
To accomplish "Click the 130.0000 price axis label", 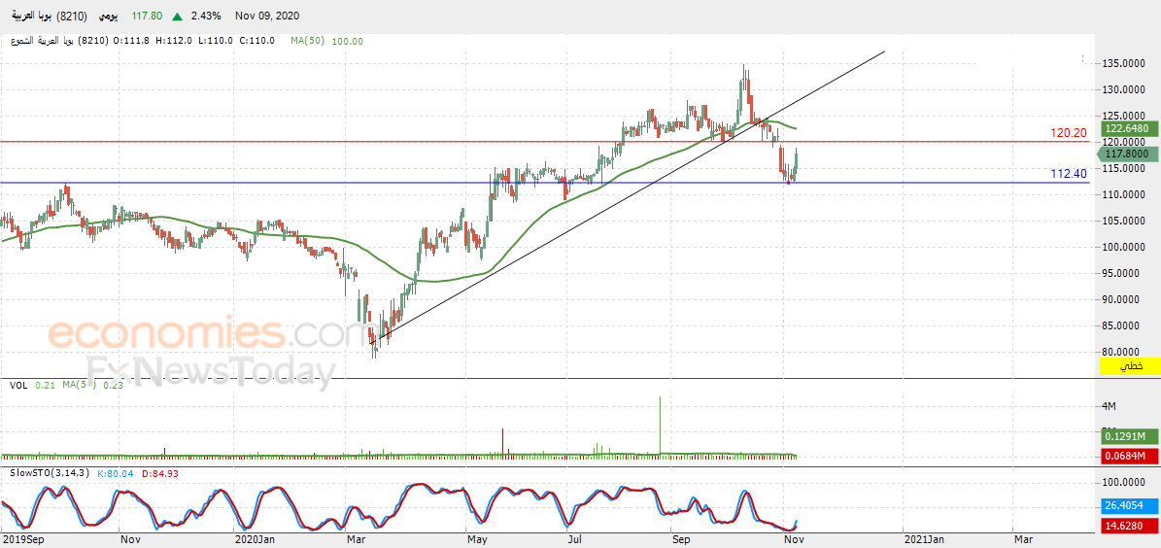I will pyautogui.click(x=1125, y=89).
